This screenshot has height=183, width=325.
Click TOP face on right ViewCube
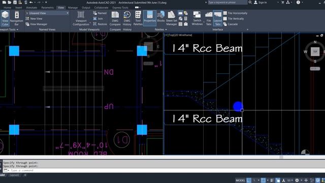(315, 51)
